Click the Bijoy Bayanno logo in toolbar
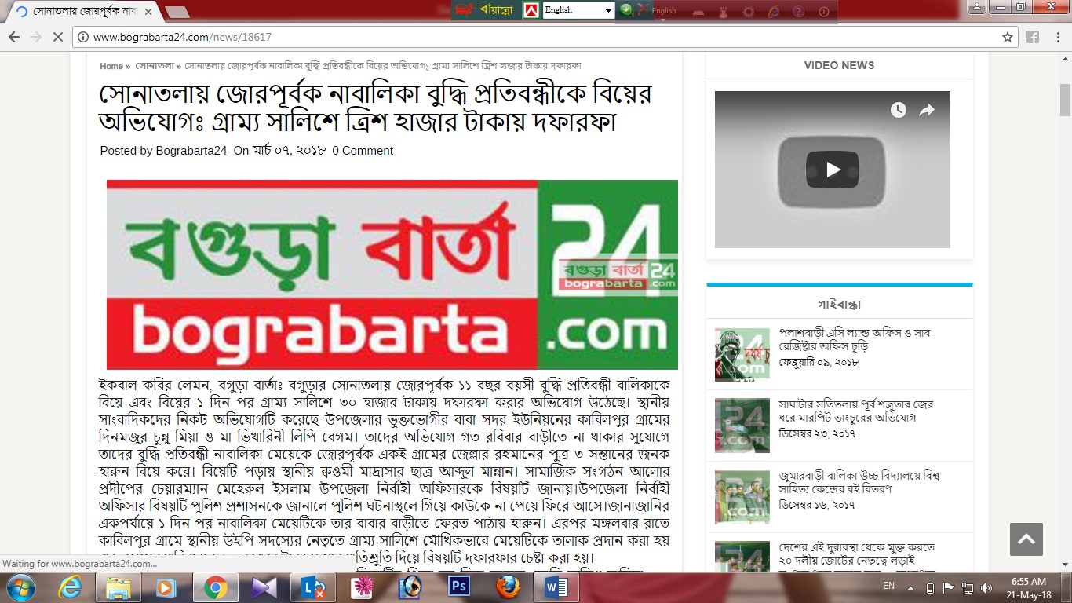1072x603 pixels. [486, 10]
